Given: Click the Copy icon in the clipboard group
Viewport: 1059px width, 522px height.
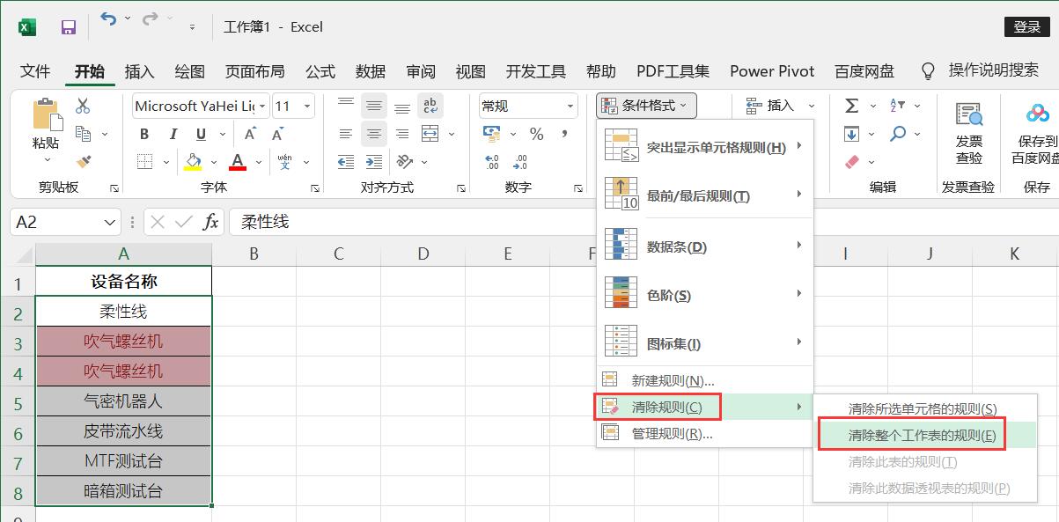Looking at the screenshot, I should [84, 134].
